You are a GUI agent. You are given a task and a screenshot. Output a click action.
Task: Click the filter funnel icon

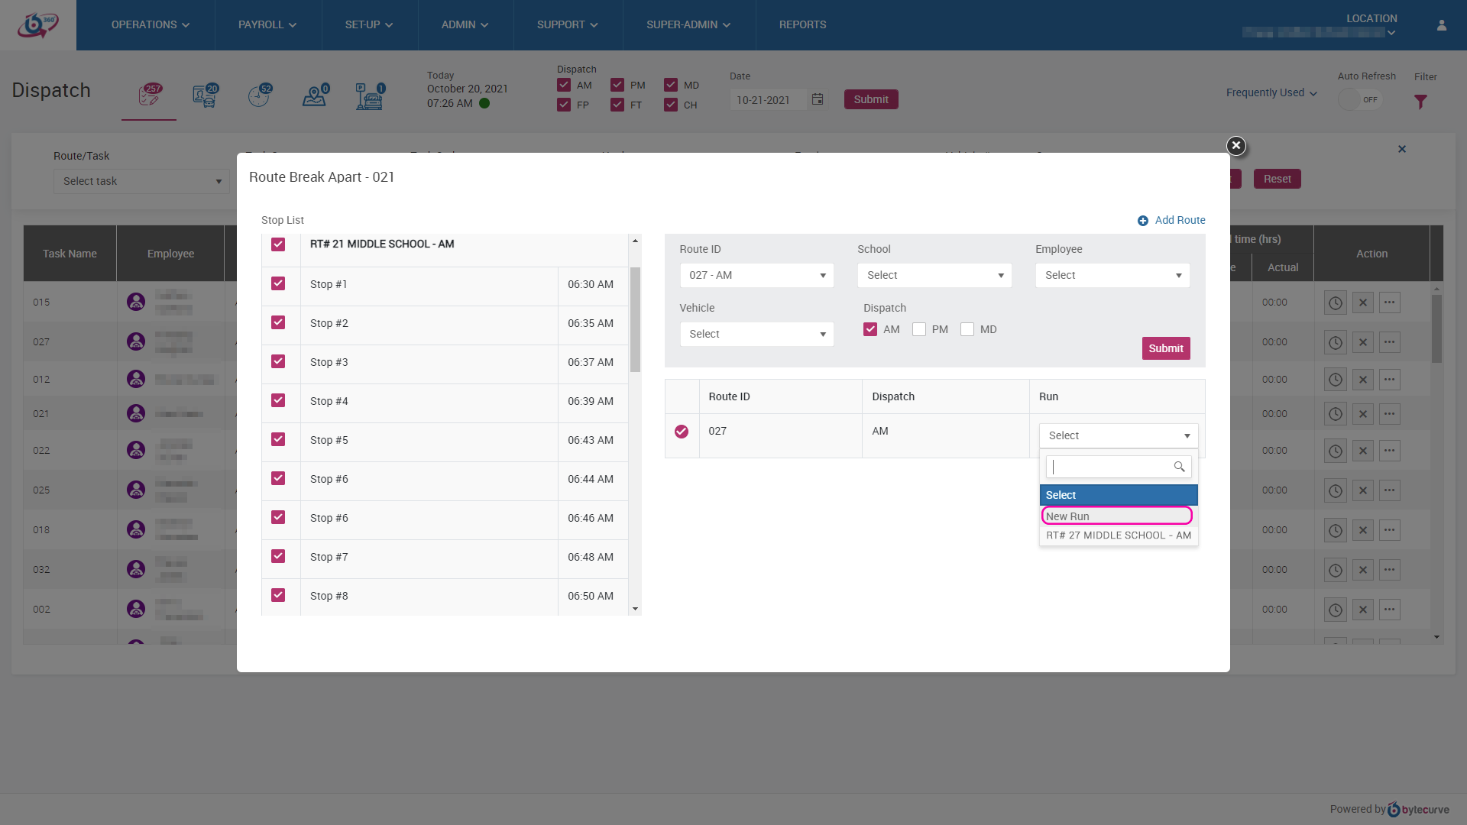pos(1420,102)
